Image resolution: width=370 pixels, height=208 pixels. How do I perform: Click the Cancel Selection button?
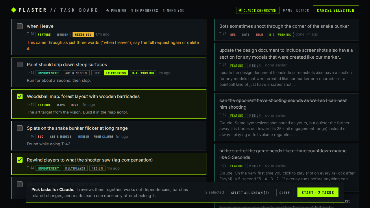click(336, 10)
